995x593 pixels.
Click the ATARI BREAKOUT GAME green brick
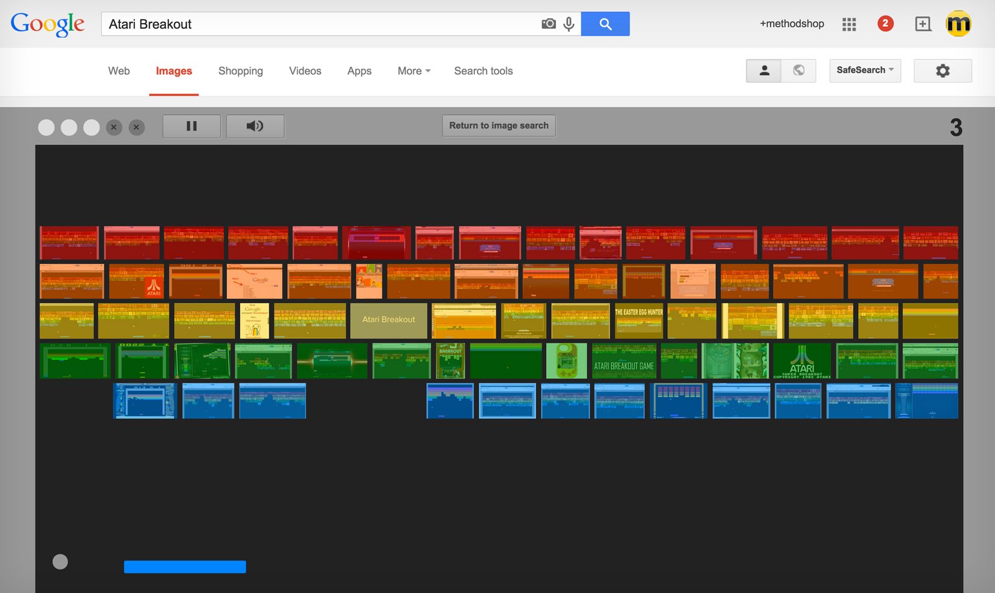(x=624, y=361)
